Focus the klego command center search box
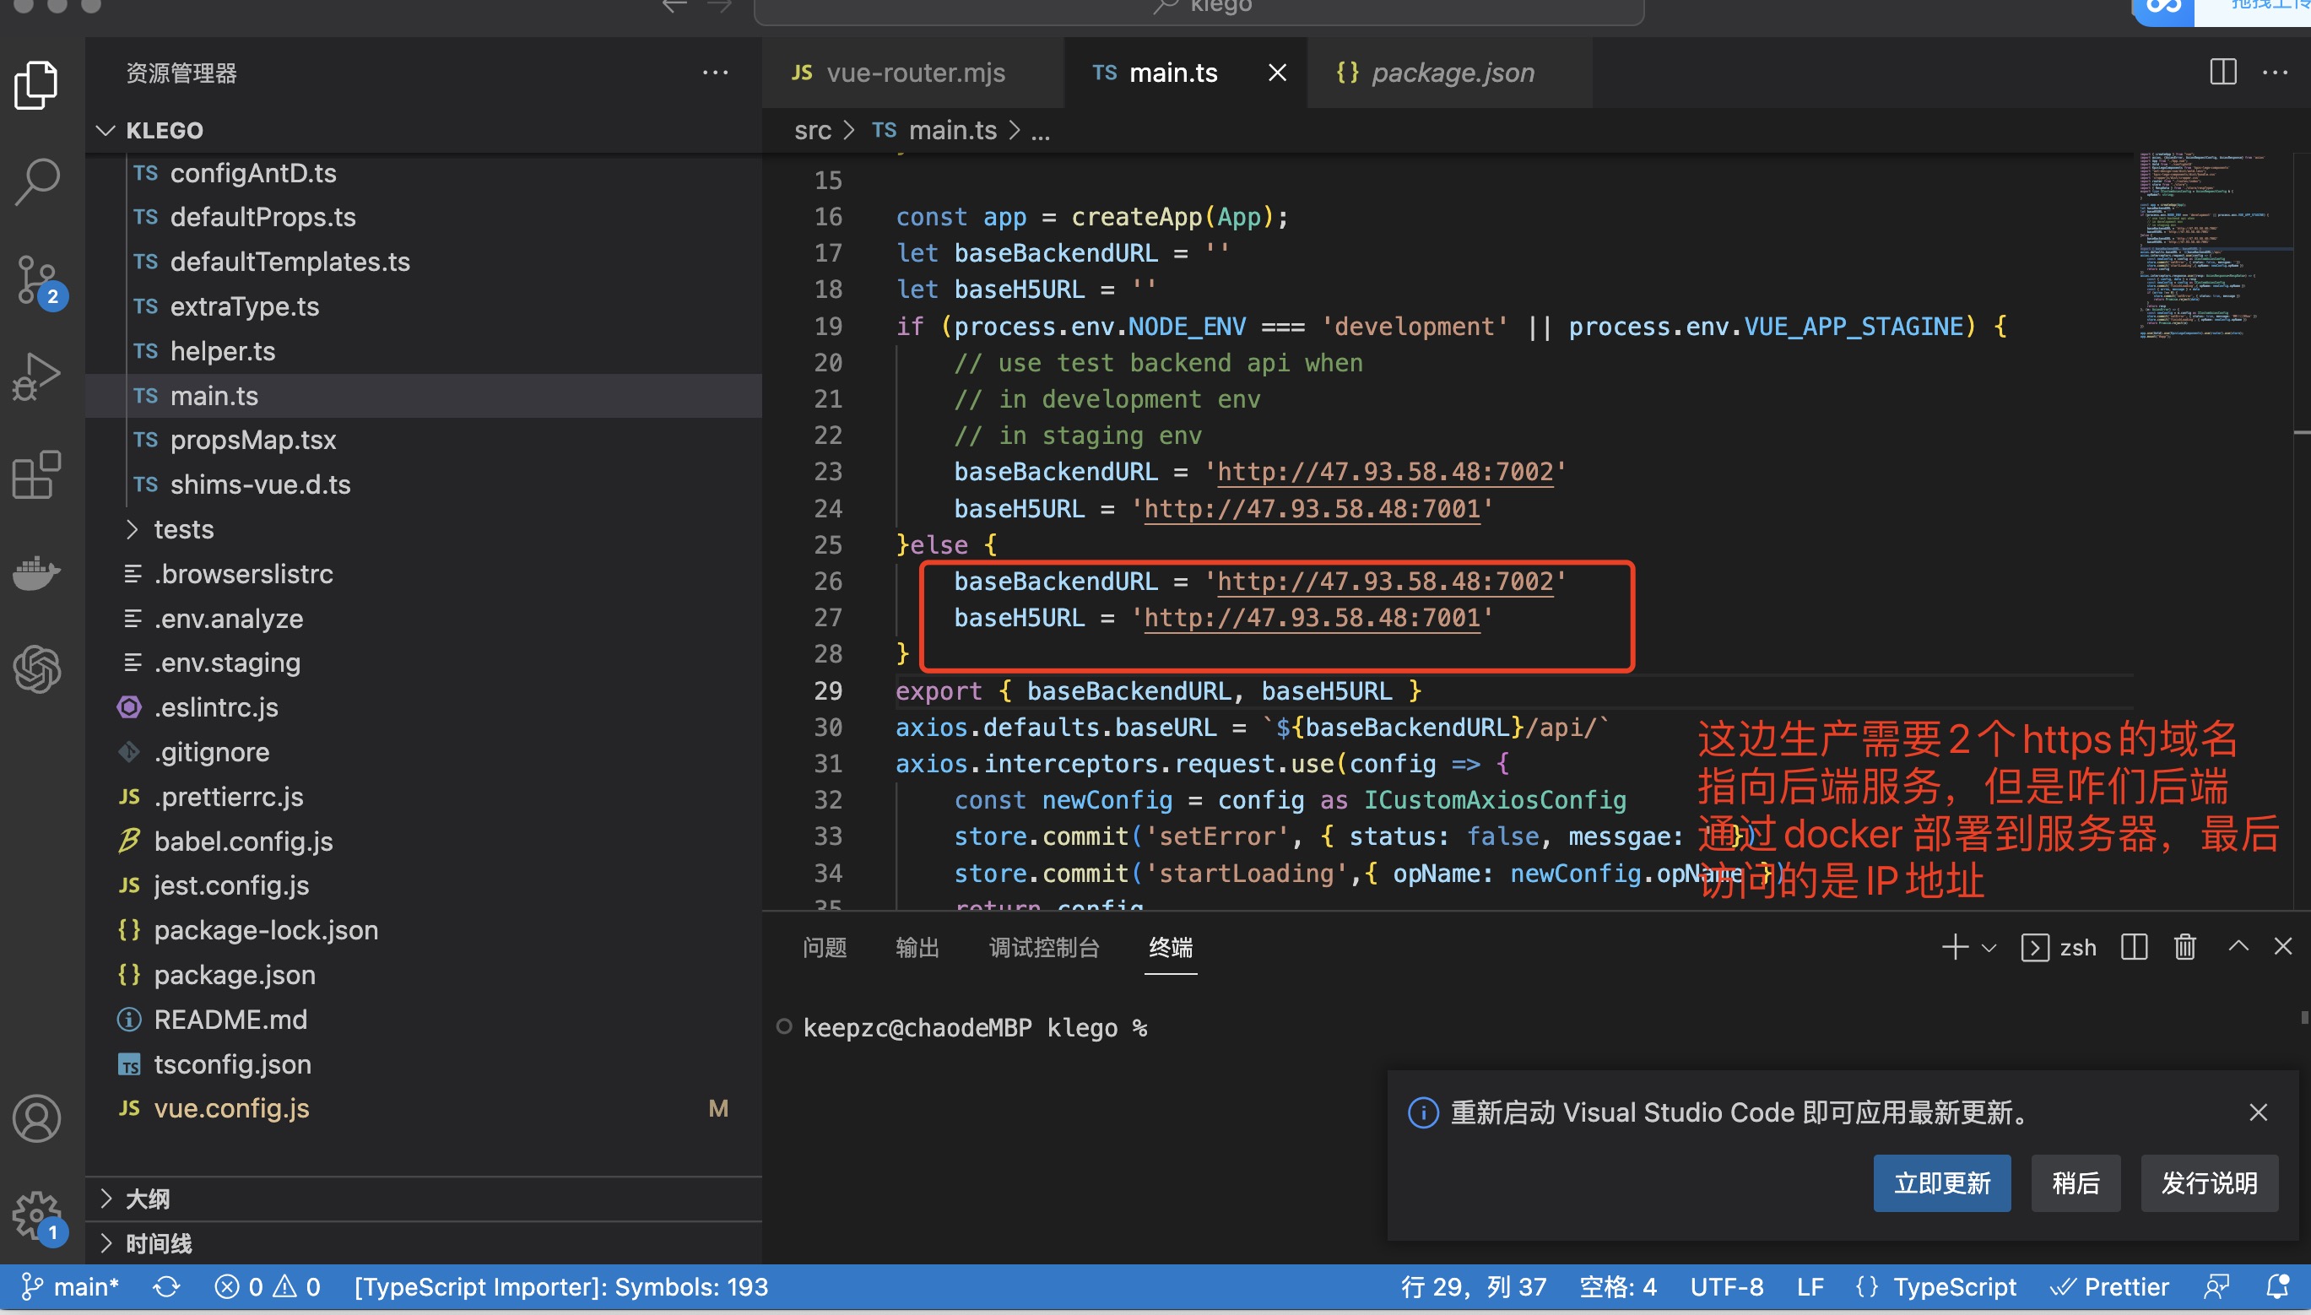The height and width of the screenshot is (1315, 2311). [1199, 9]
